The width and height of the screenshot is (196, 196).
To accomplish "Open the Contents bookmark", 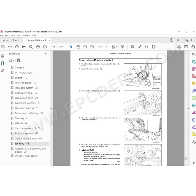I will coord(20,68).
